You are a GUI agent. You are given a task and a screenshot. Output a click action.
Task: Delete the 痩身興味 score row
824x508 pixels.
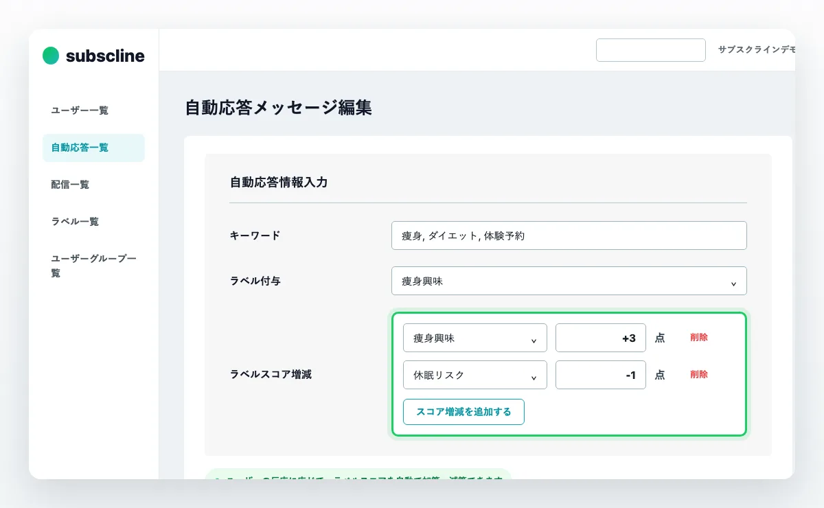[x=699, y=338]
